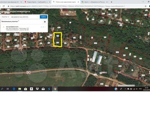Click the lock icon in address bar

[x=8, y=6]
